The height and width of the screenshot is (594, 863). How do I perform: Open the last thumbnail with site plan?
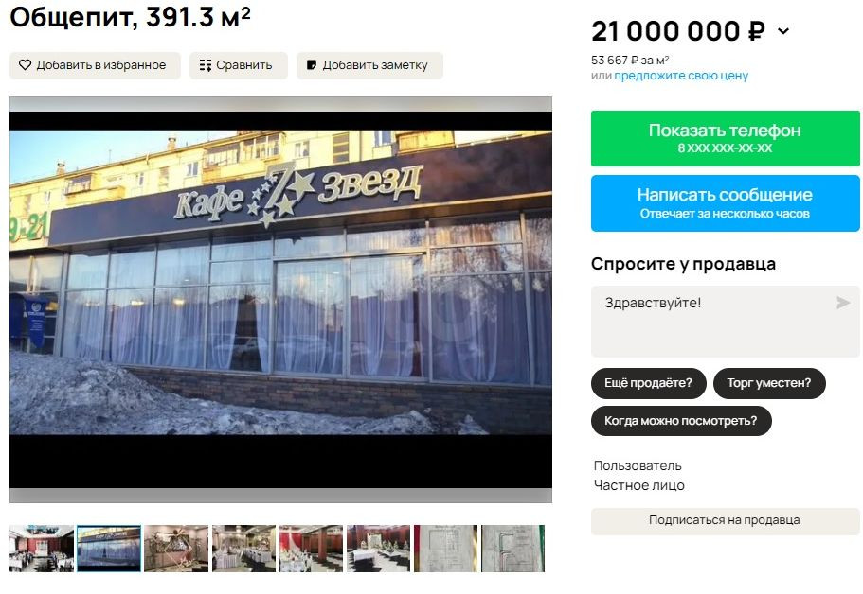[512, 549]
